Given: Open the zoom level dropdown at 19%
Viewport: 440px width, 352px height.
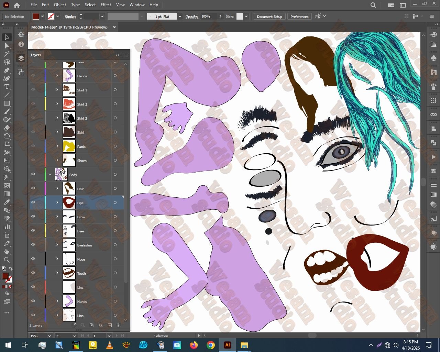Looking at the screenshot, I should 49,336.
